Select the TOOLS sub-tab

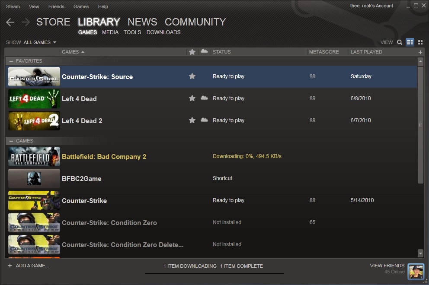tap(132, 32)
